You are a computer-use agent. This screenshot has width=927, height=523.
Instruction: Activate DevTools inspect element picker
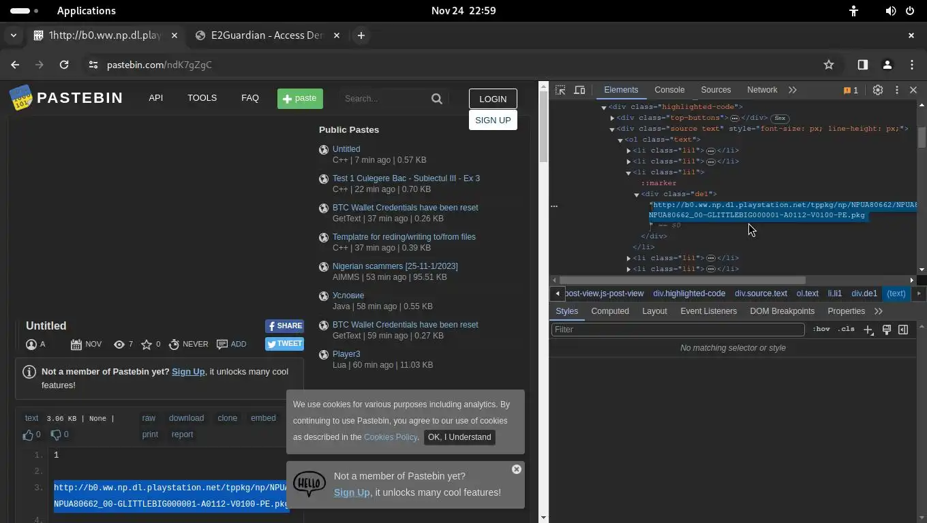pyautogui.click(x=560, y=90)
